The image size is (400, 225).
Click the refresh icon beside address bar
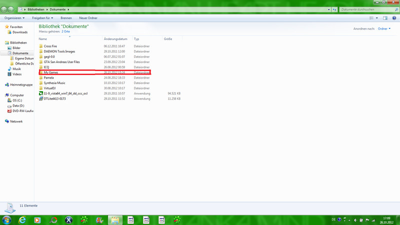(334, 9)
